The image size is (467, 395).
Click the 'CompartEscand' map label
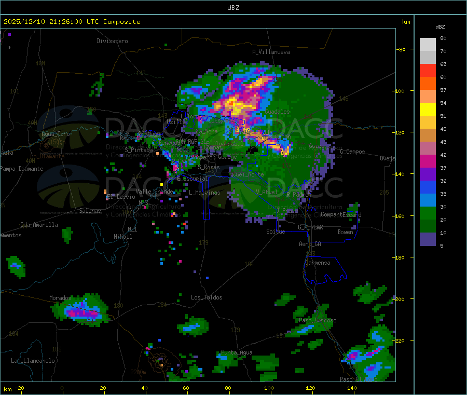[341, 215]
